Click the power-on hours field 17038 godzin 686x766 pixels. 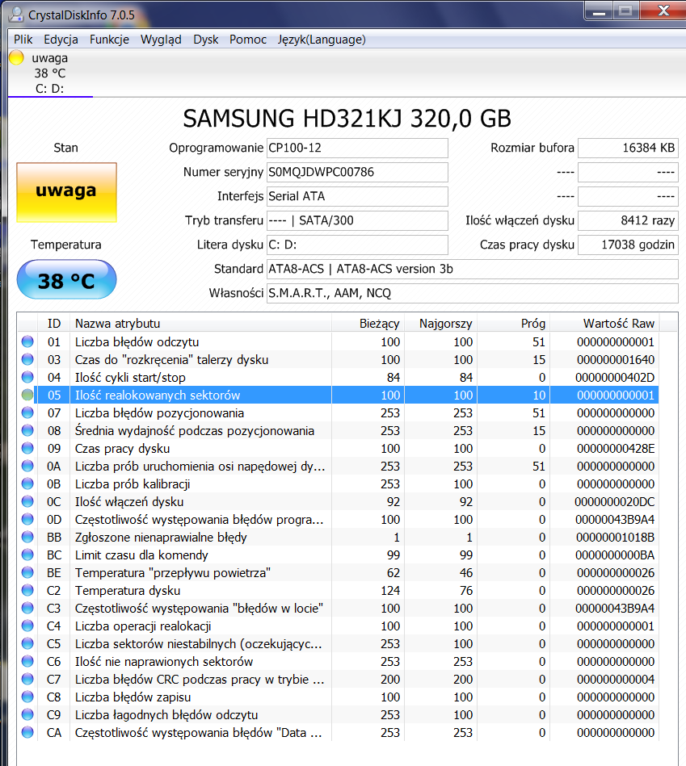(x=629, y=245)
